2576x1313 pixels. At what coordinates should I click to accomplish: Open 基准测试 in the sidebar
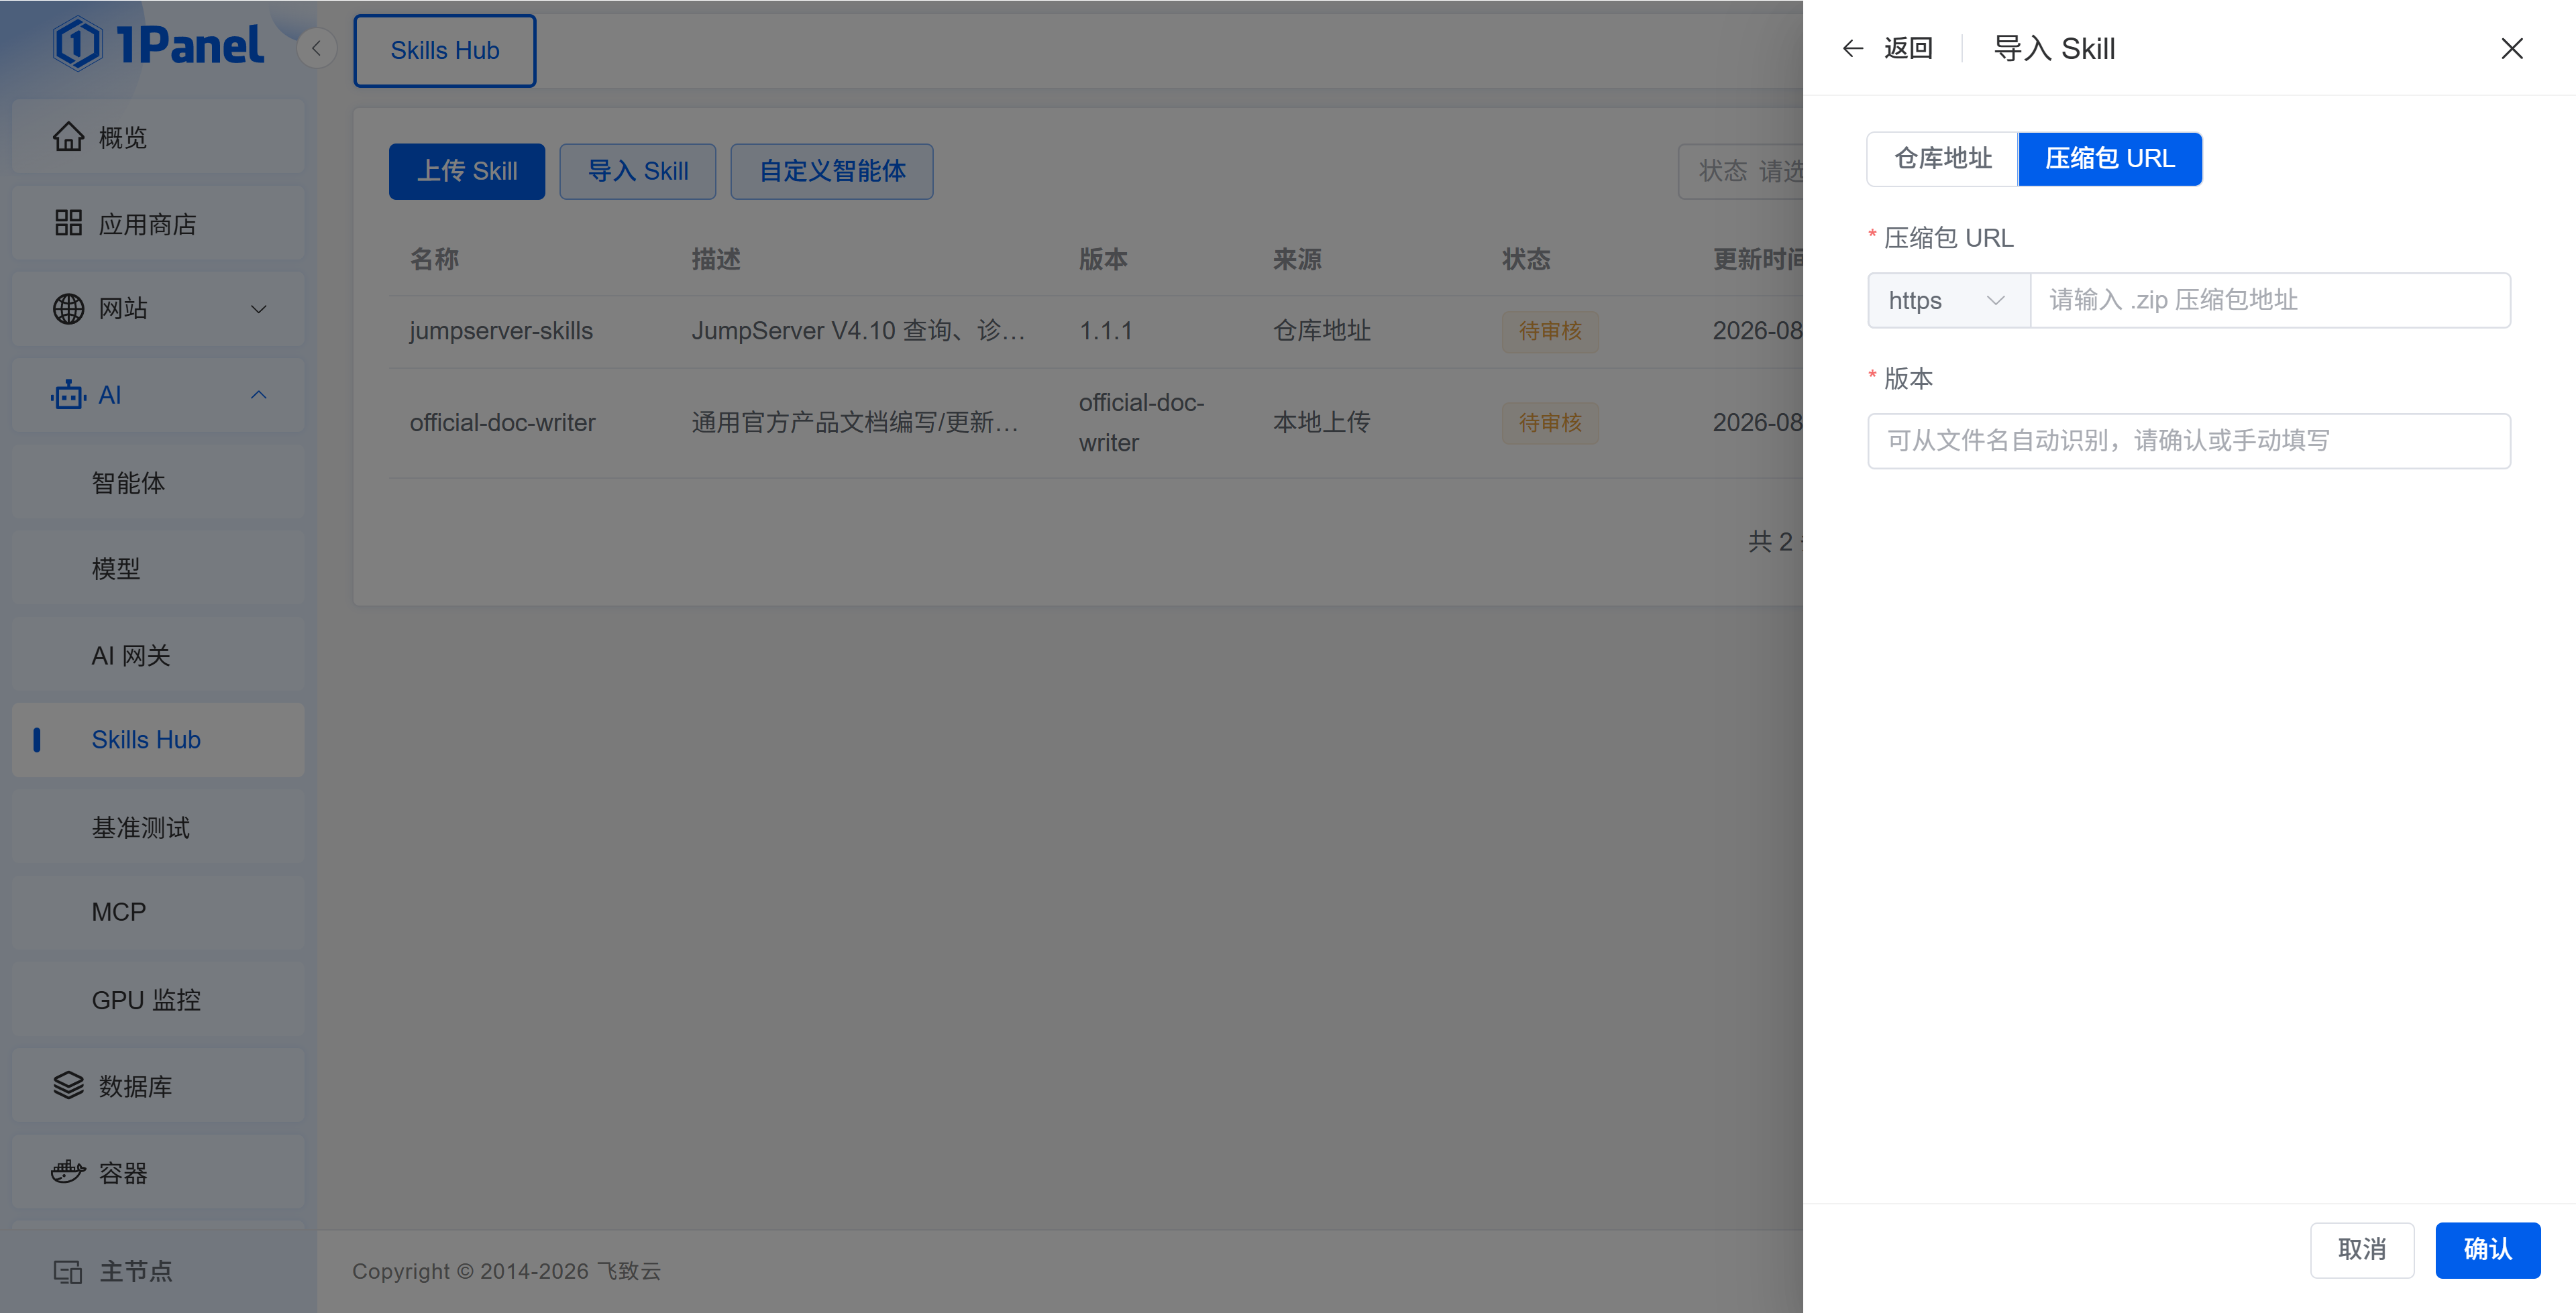pos(158,827)
